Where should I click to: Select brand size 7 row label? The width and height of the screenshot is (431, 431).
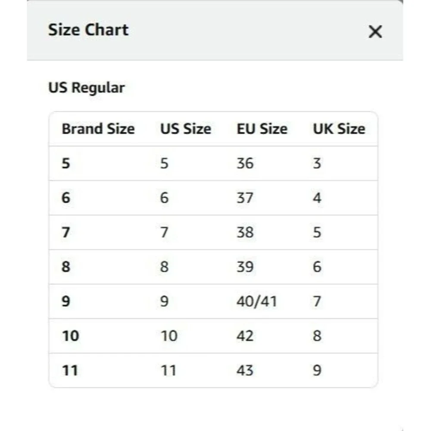[x=66, y=232]
